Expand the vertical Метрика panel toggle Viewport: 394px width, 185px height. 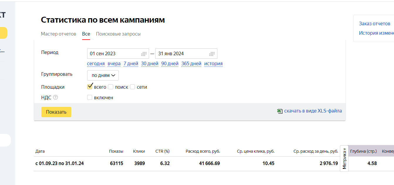(344, 158)
